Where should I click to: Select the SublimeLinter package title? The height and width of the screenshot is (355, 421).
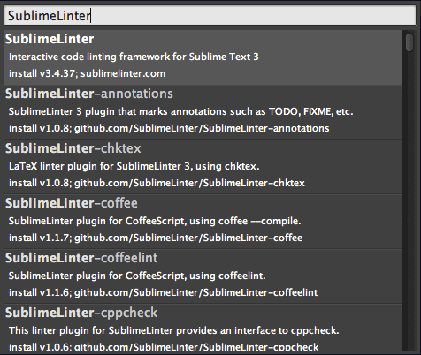tap(50, 39)
